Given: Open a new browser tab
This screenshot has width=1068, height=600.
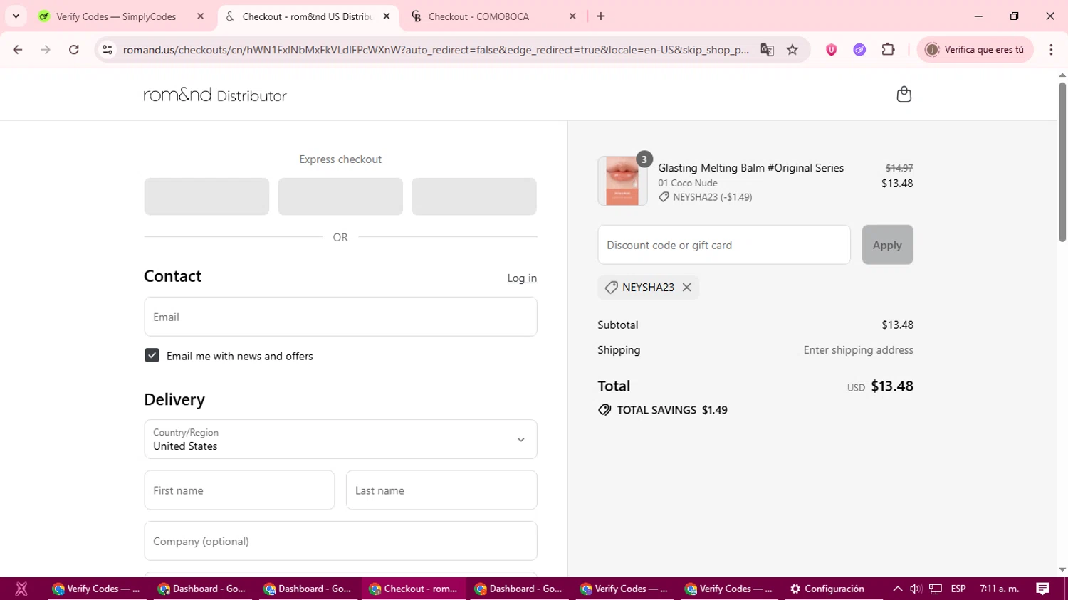Looking at the screenshot, I should (601, 16).
